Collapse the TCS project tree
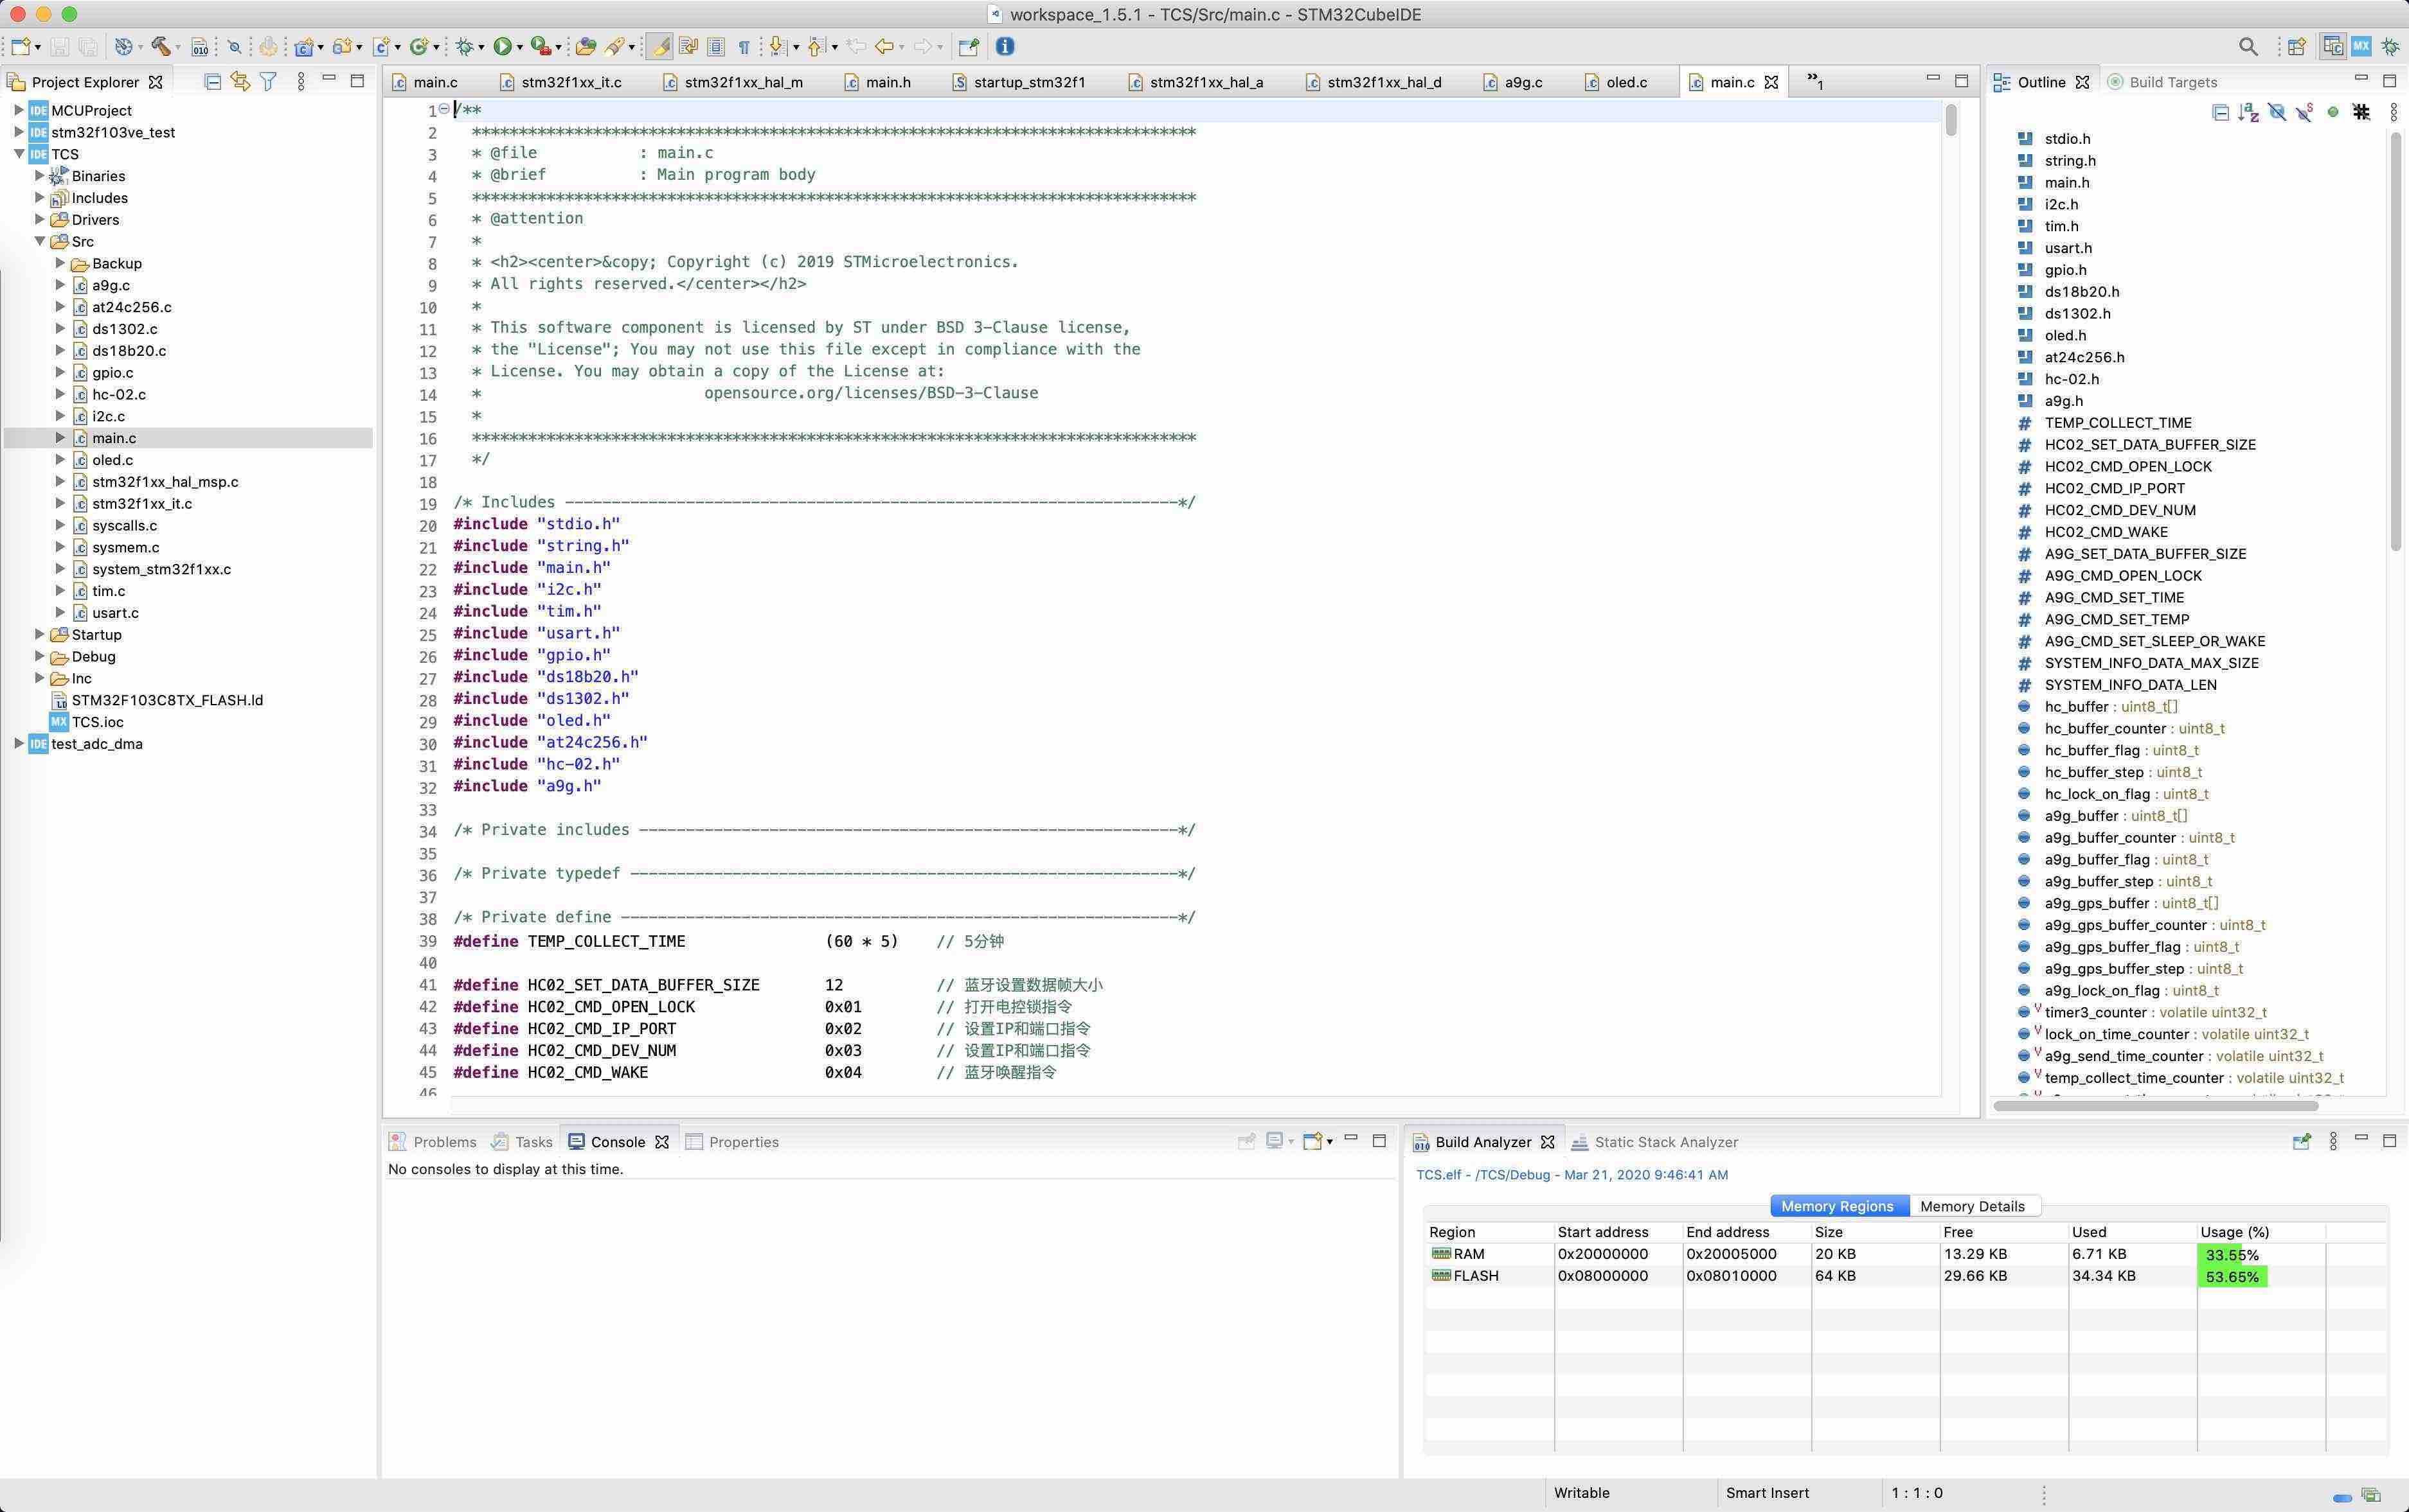The width and height of the screenshot is (2409, 1512). point(18,154)
